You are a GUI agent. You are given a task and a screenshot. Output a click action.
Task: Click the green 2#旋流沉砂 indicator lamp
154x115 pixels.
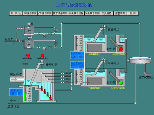[x=121, y=83]
